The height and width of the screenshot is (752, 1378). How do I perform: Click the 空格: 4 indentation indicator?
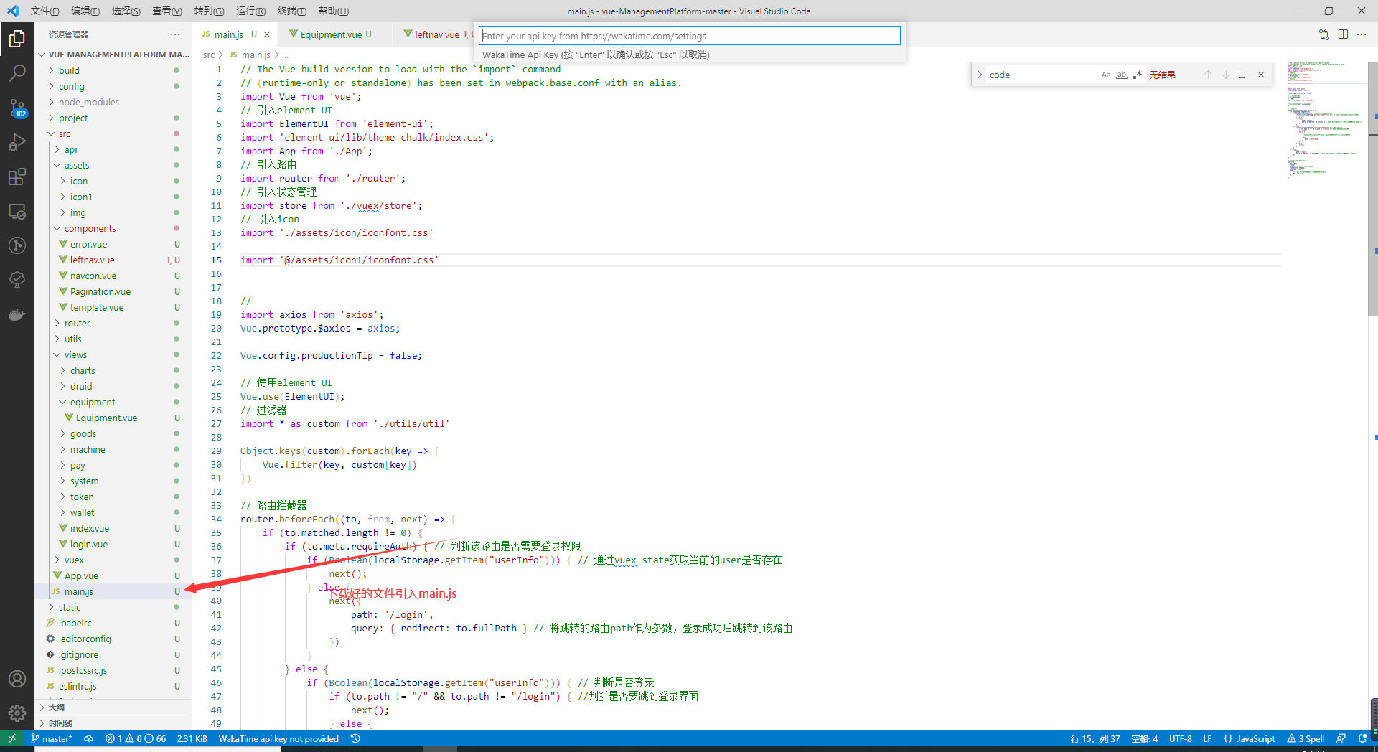[x=1144, y=738]
